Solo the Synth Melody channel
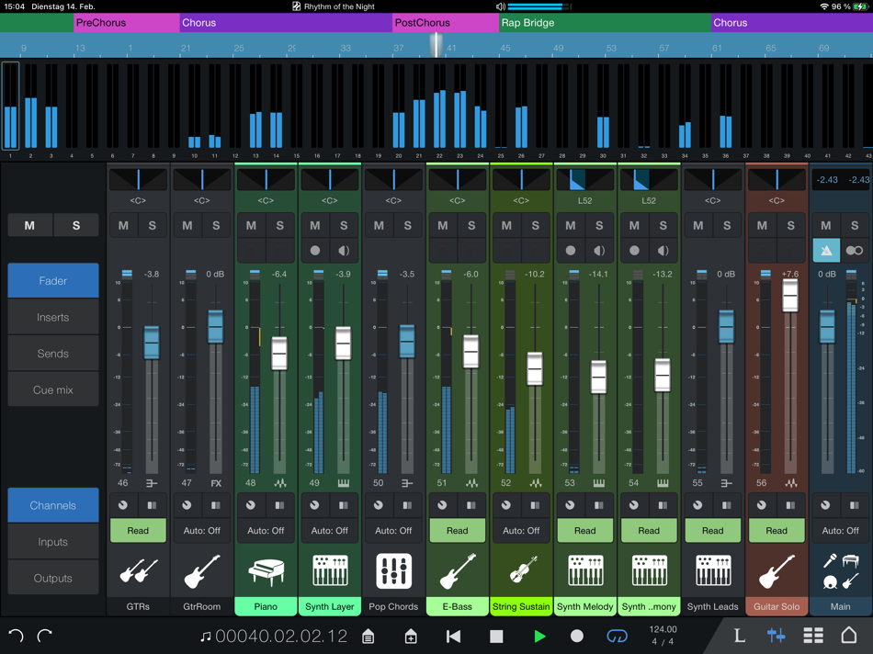Screen dimensions: 873x654 [598, 225]
